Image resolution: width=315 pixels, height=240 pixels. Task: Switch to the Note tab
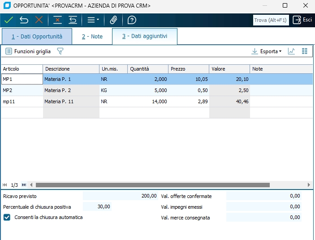point(92,37)
